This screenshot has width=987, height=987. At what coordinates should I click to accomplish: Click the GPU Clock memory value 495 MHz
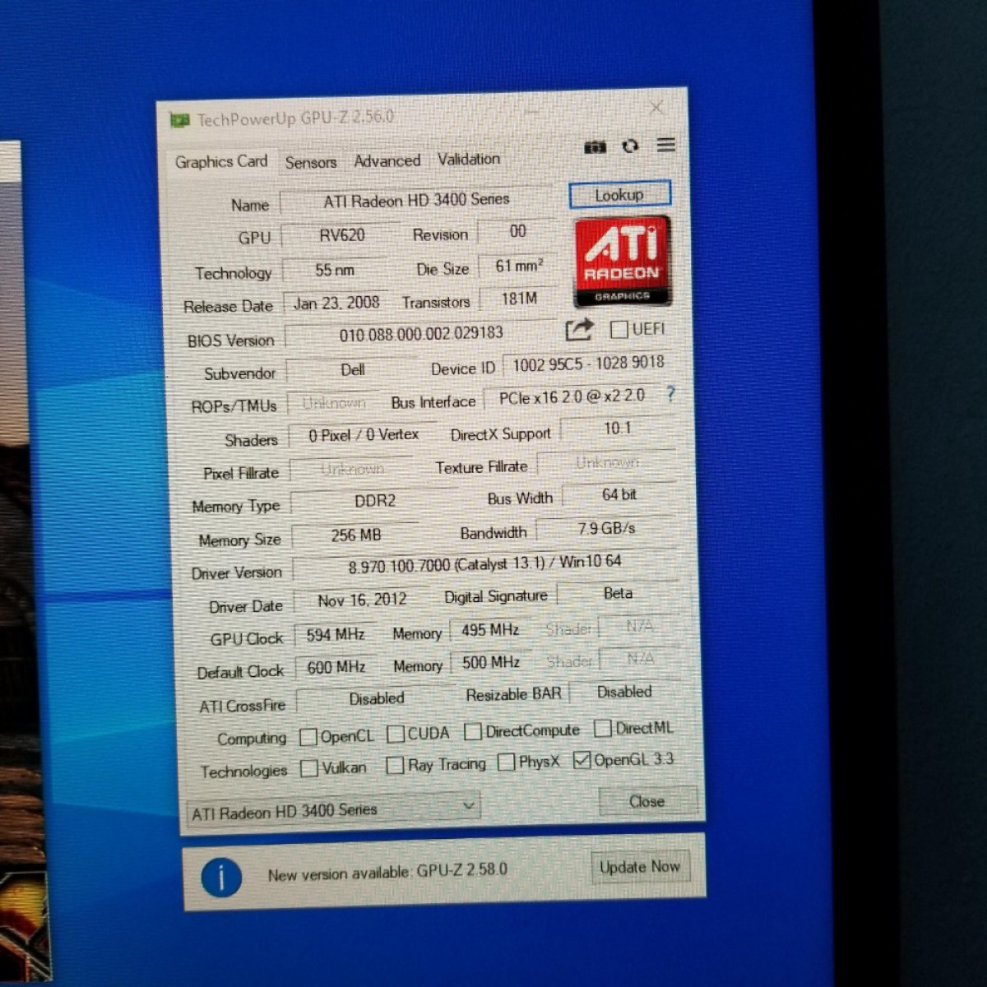click(490, 630)
